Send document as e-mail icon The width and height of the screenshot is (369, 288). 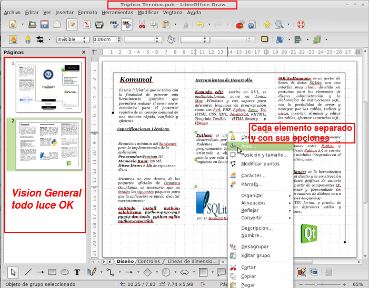(57, 24)
